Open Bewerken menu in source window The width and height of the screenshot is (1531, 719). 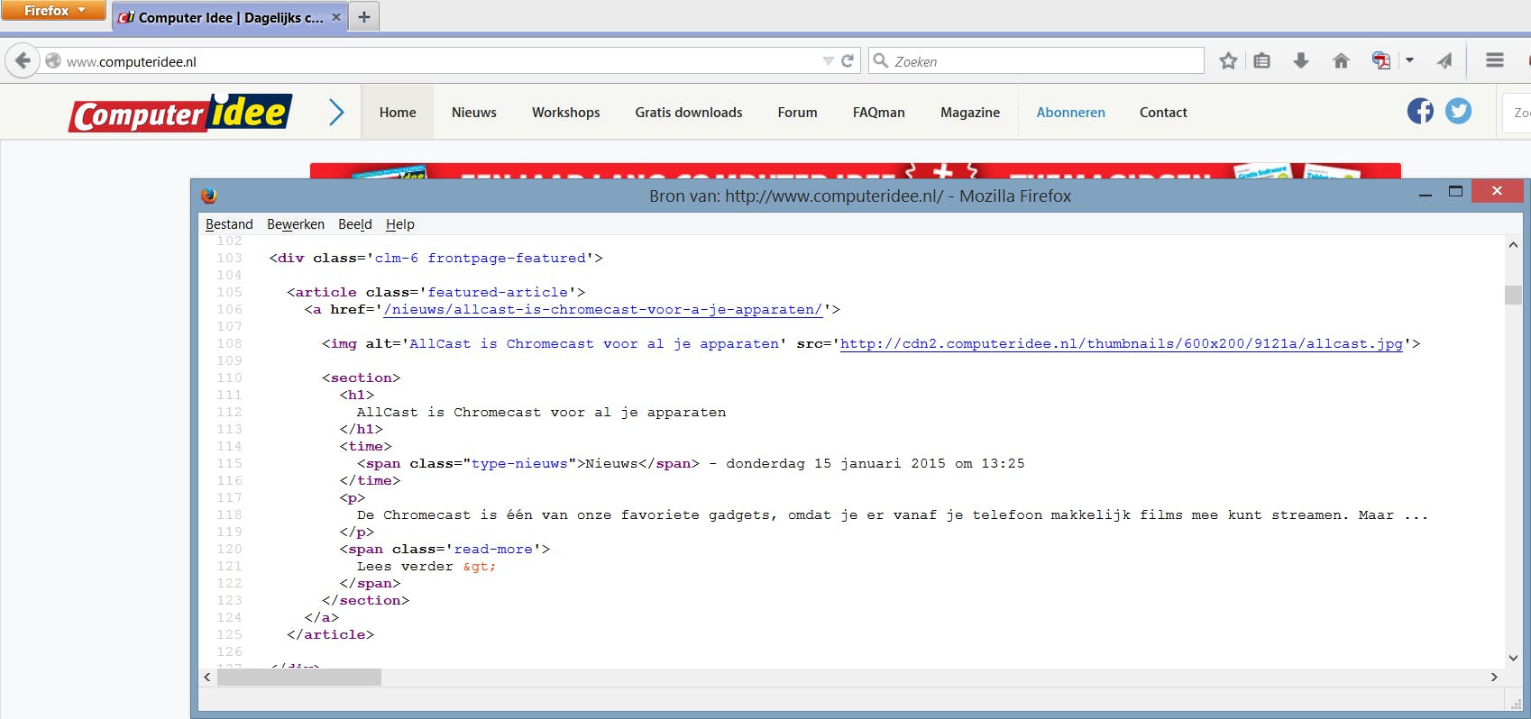point(296,224)
